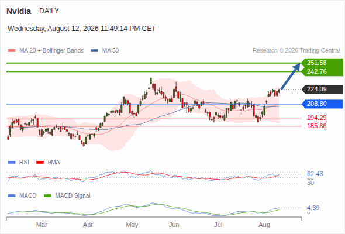
Task: Click the Research Trading Central copyright text
Action: coord(296,51)
